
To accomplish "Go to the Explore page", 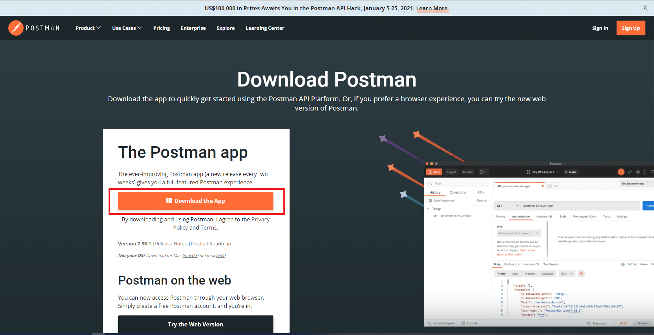I will point(226,28).
